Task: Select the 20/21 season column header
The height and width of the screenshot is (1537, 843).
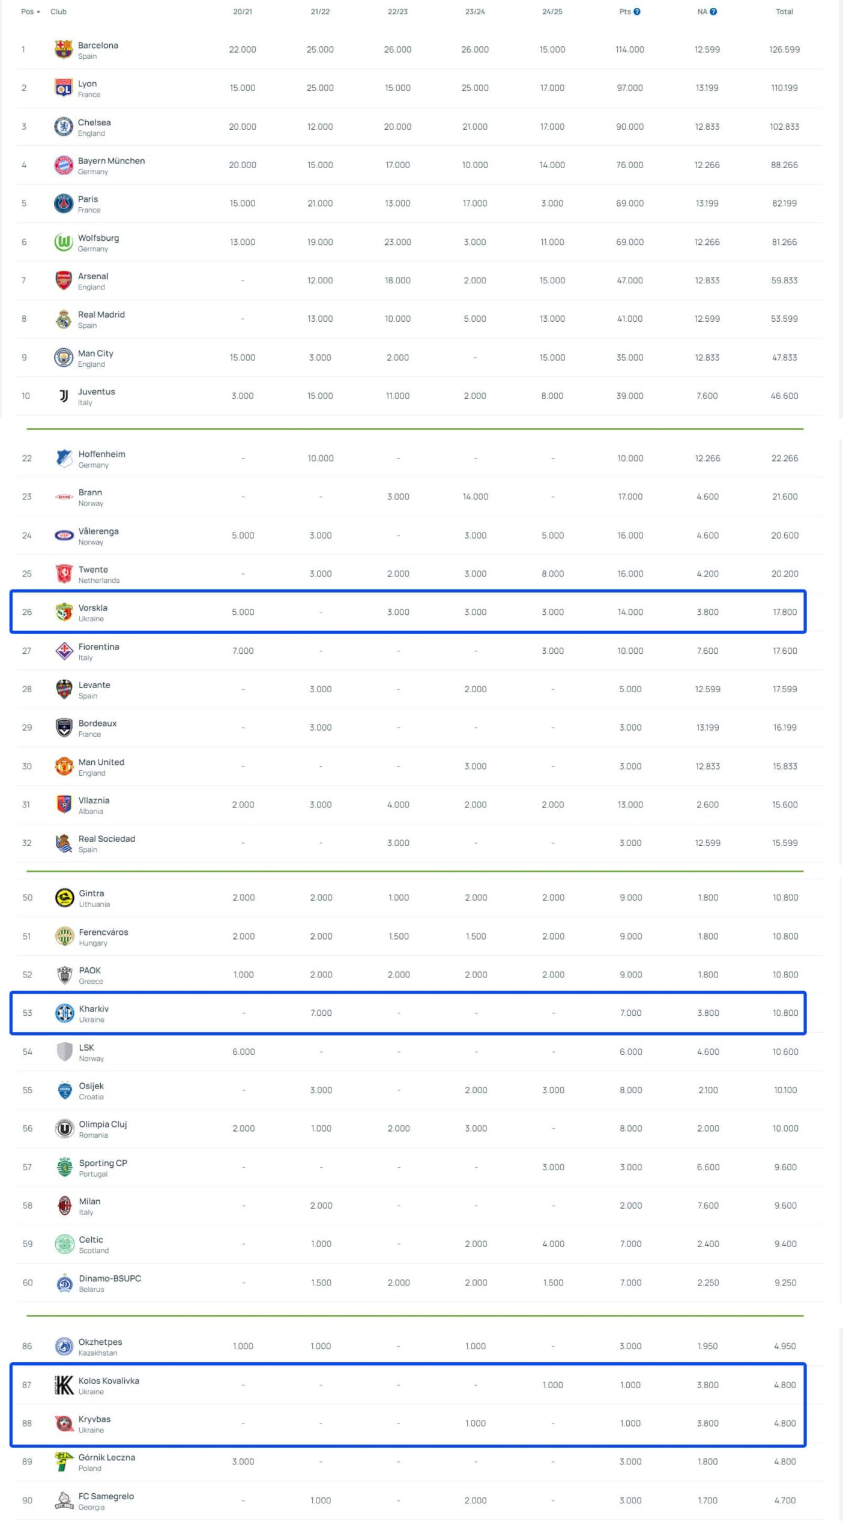Action: click(x=243, y=11)
